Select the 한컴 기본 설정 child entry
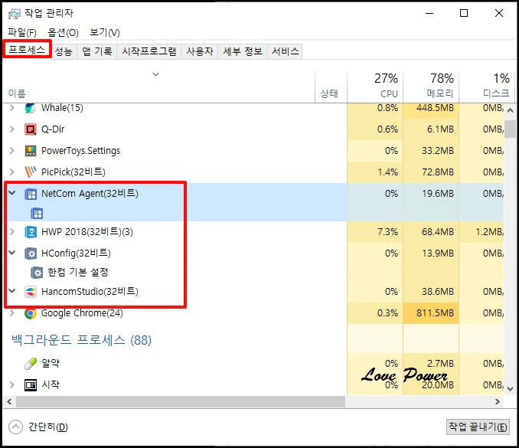 [78, 273]
